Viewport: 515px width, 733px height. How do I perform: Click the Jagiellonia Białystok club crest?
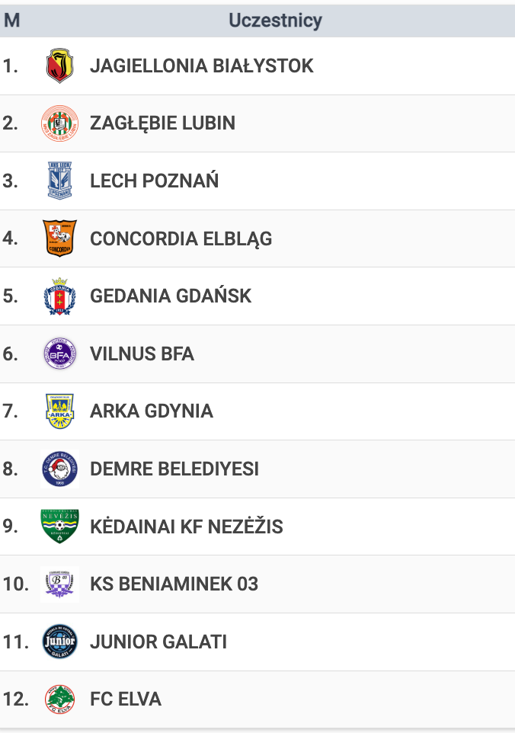(60, 66)
